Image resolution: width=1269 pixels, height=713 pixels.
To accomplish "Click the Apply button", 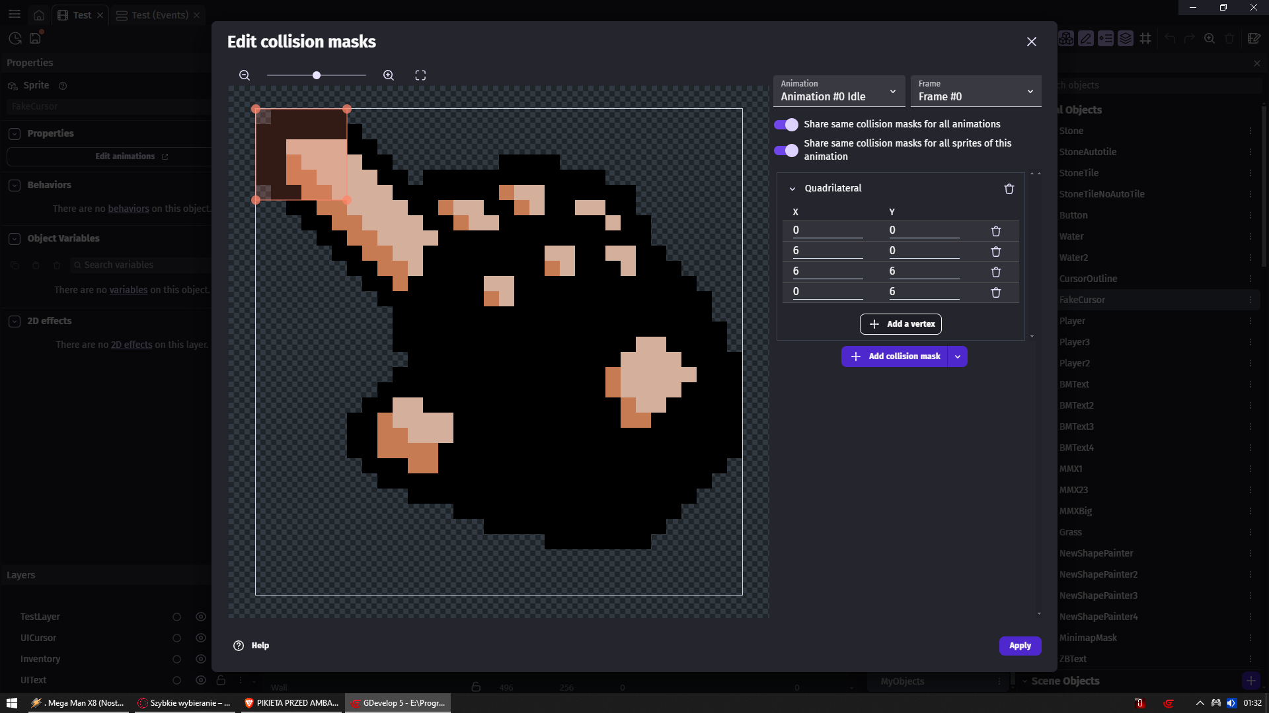I will [x=1020, y=646].
